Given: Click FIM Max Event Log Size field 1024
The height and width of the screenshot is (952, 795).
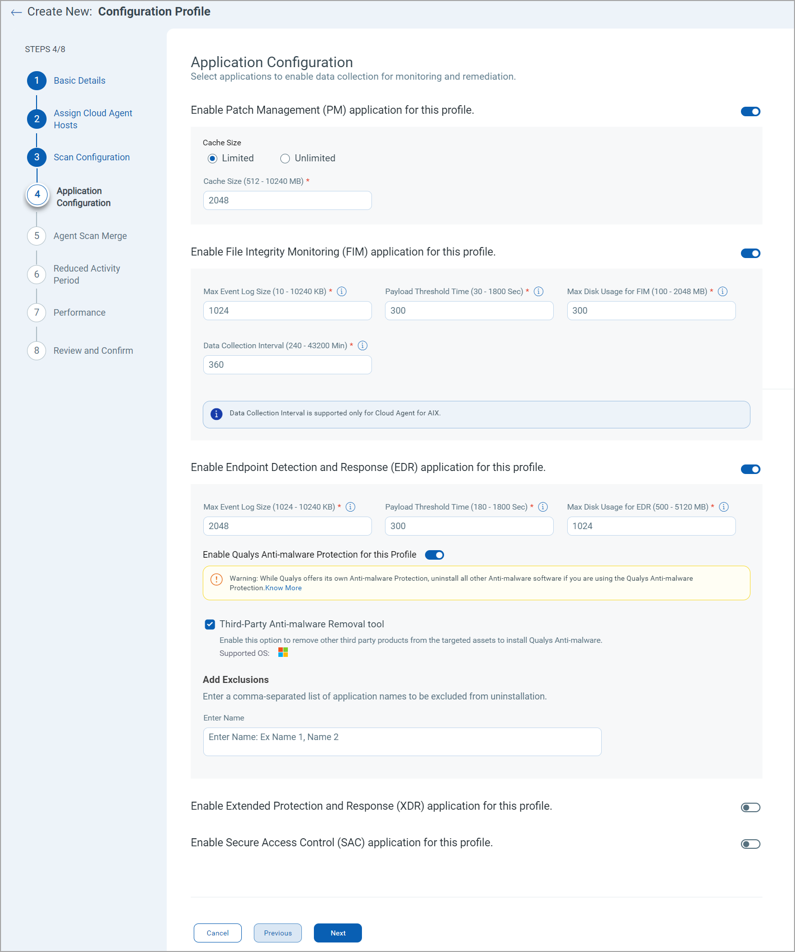Looking at the screenshot, I should pyautogui.click(x=287, y=311).
